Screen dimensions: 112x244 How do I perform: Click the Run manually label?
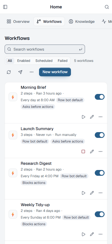point(66,135)
